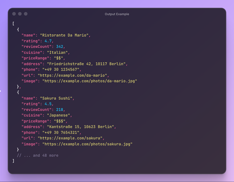Viewport: 234px width, 182px height.
Task: Click the rating value 4.7
Action: coord(48,41)
